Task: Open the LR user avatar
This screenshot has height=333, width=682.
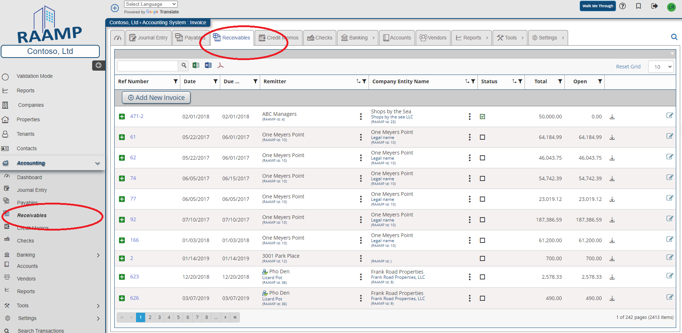Action: tap(671, 7)
